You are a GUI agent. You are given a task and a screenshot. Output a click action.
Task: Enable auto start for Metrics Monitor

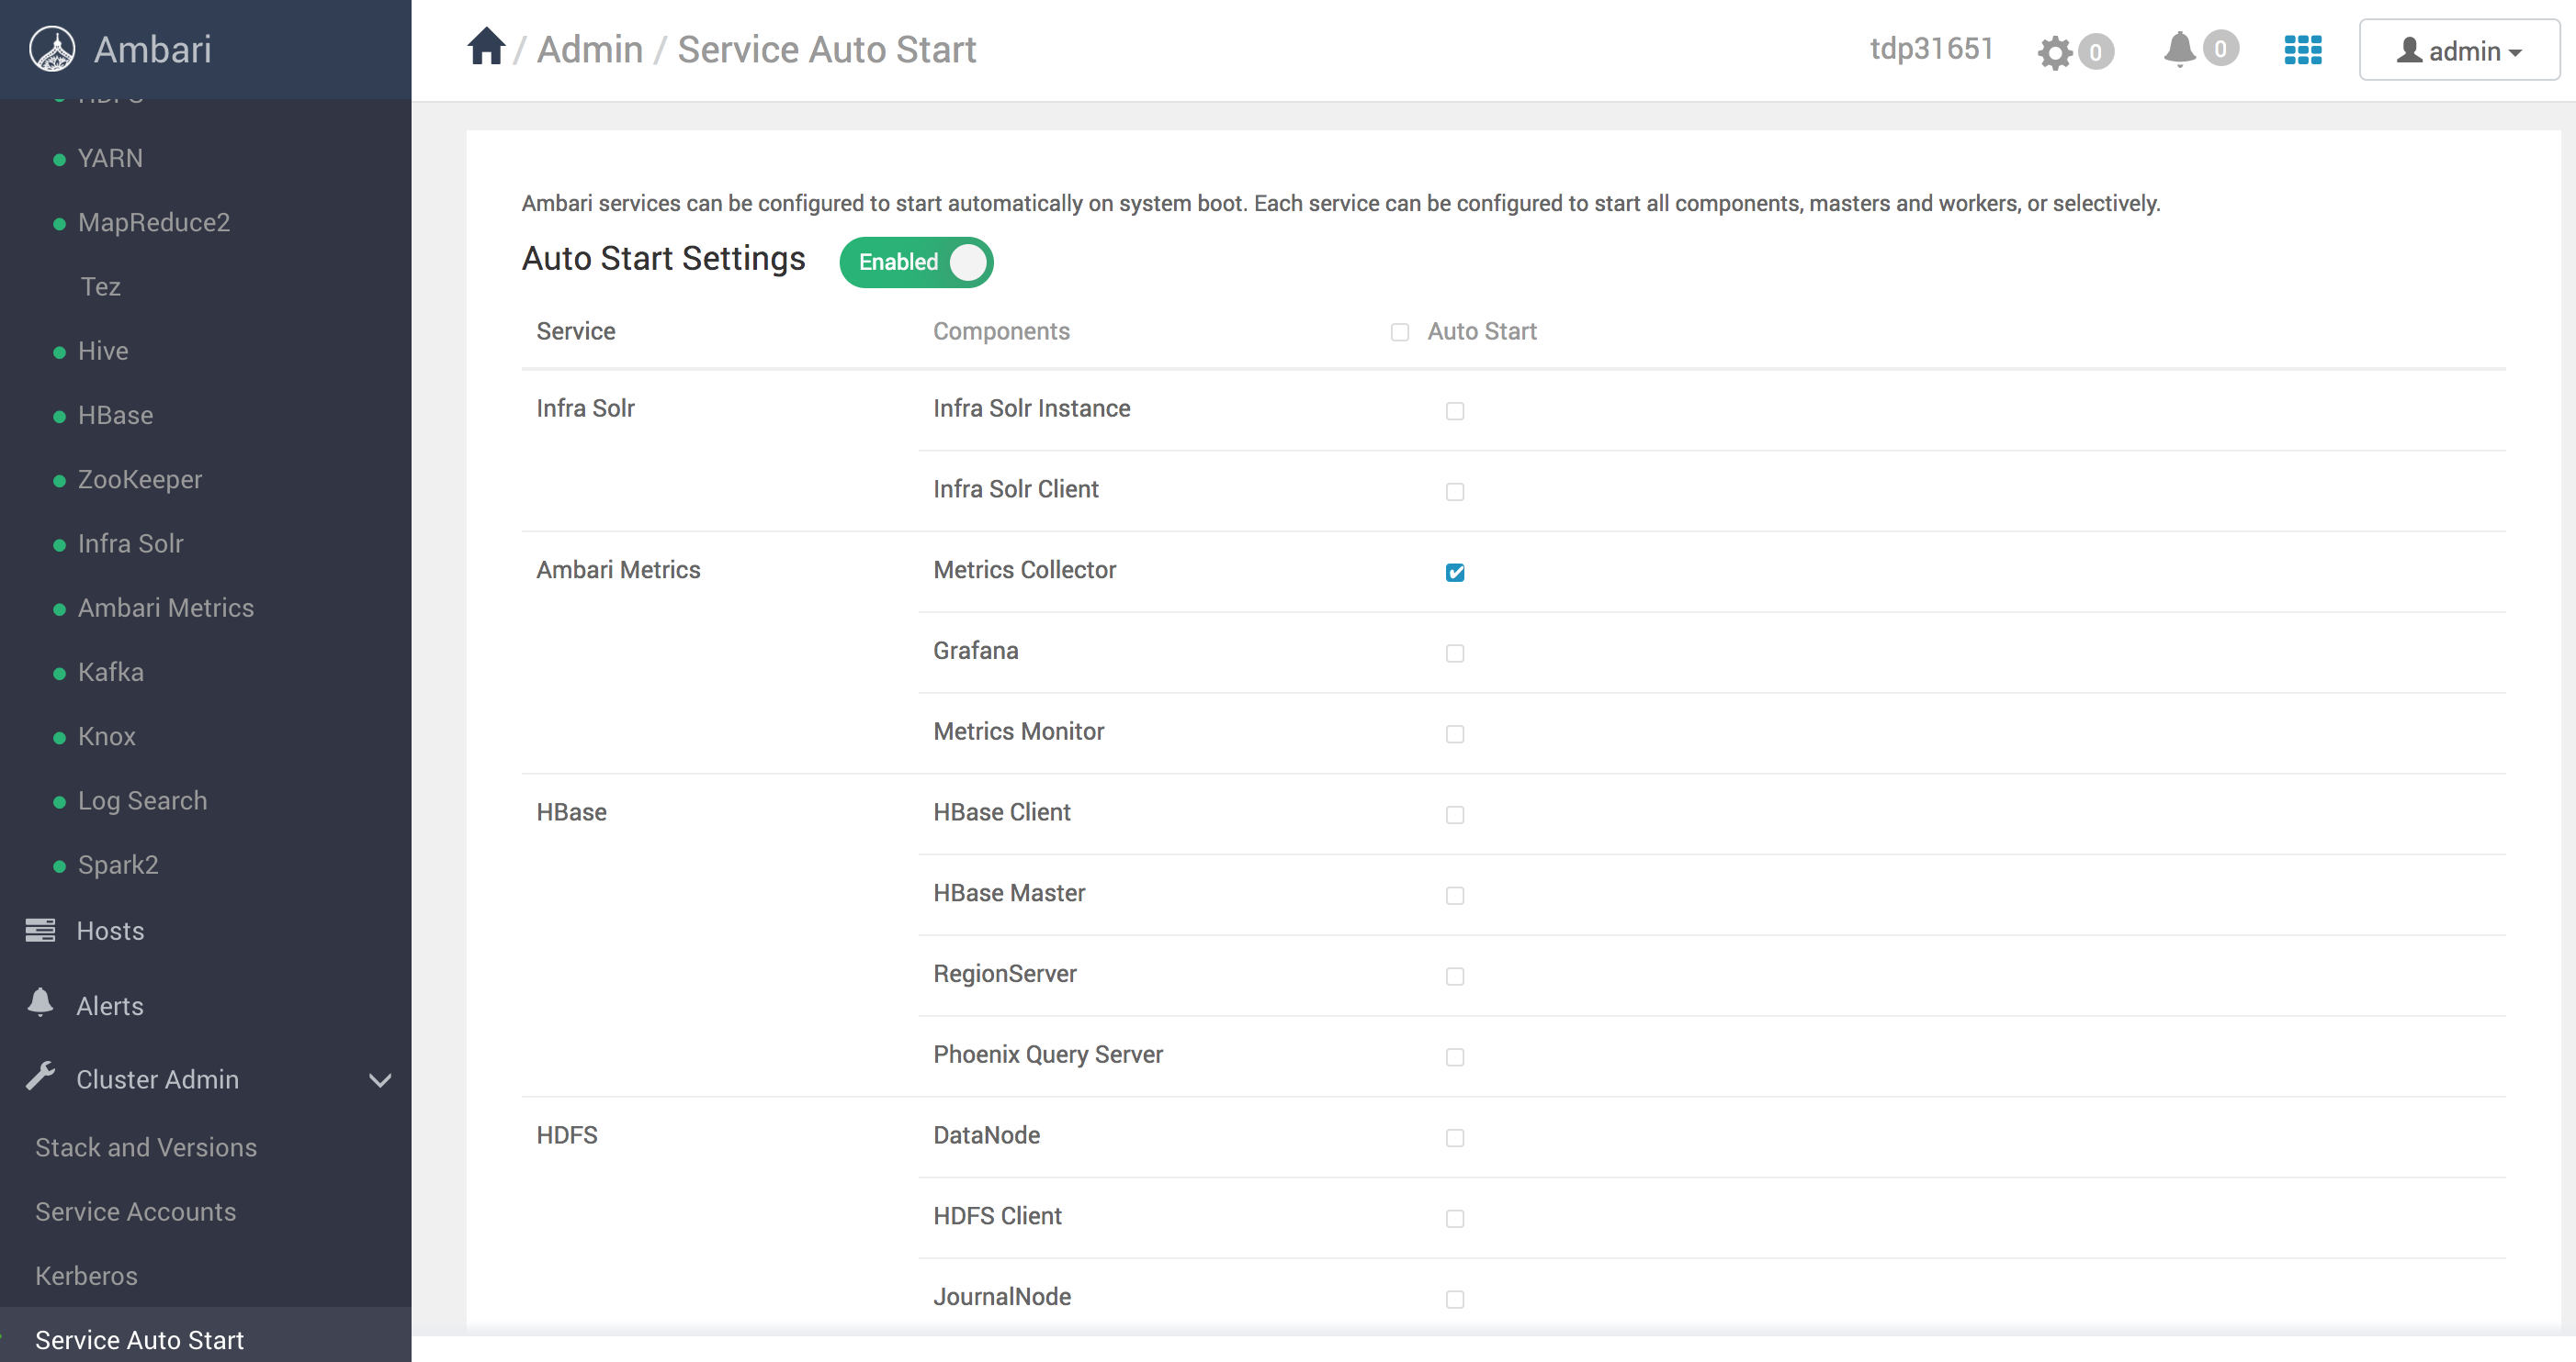pyautogui.click(x=1454, y=734)
